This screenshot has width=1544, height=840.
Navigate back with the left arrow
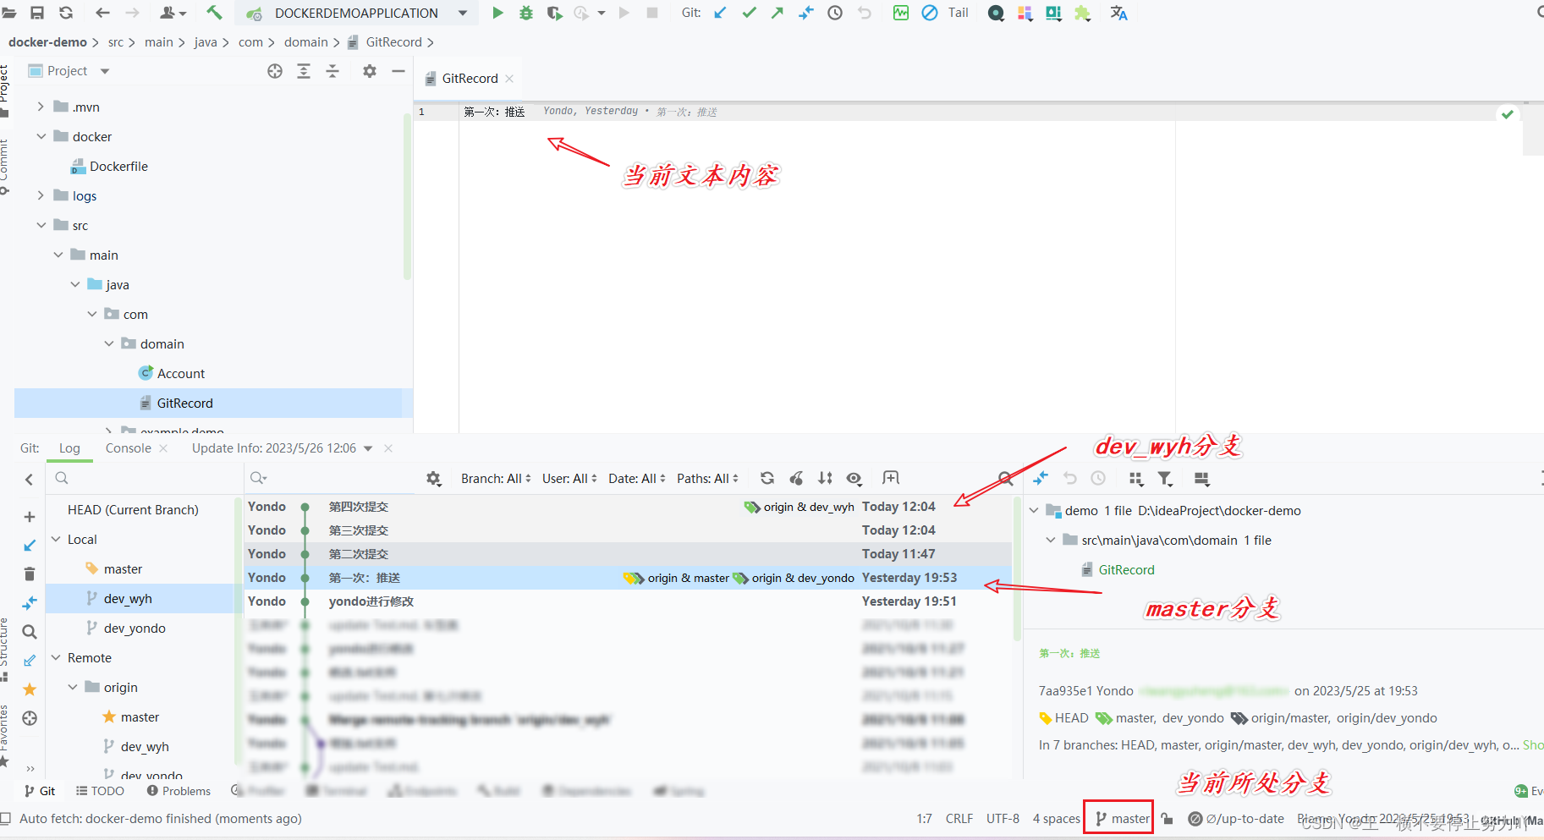pos(102,13)
